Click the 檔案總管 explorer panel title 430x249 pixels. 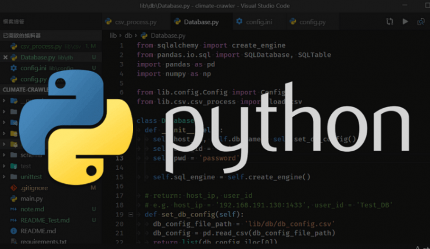tap(14, 22)
